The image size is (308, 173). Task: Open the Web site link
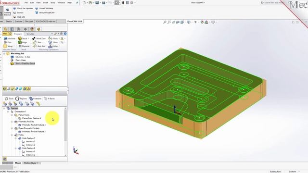[19, 17]
